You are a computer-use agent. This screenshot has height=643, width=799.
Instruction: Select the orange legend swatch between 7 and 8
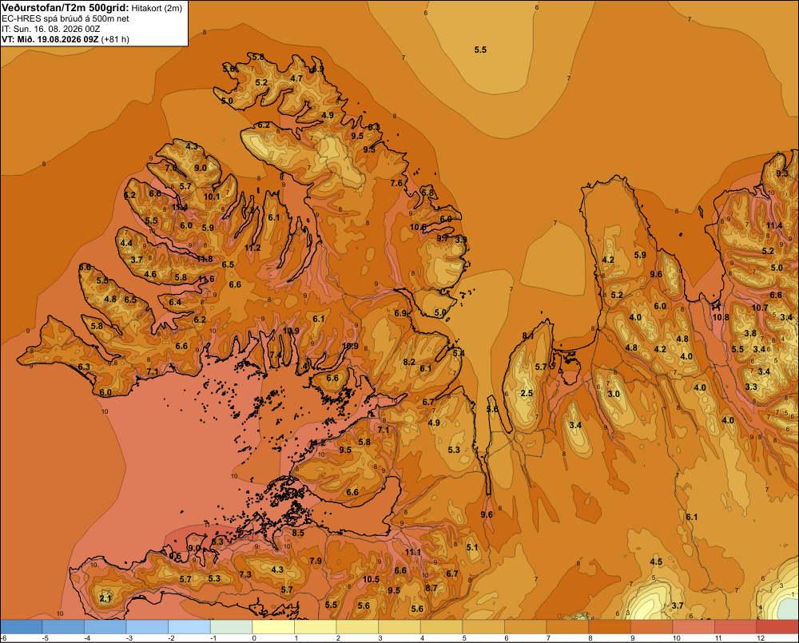pyautogui.click(x=567, y=626)
